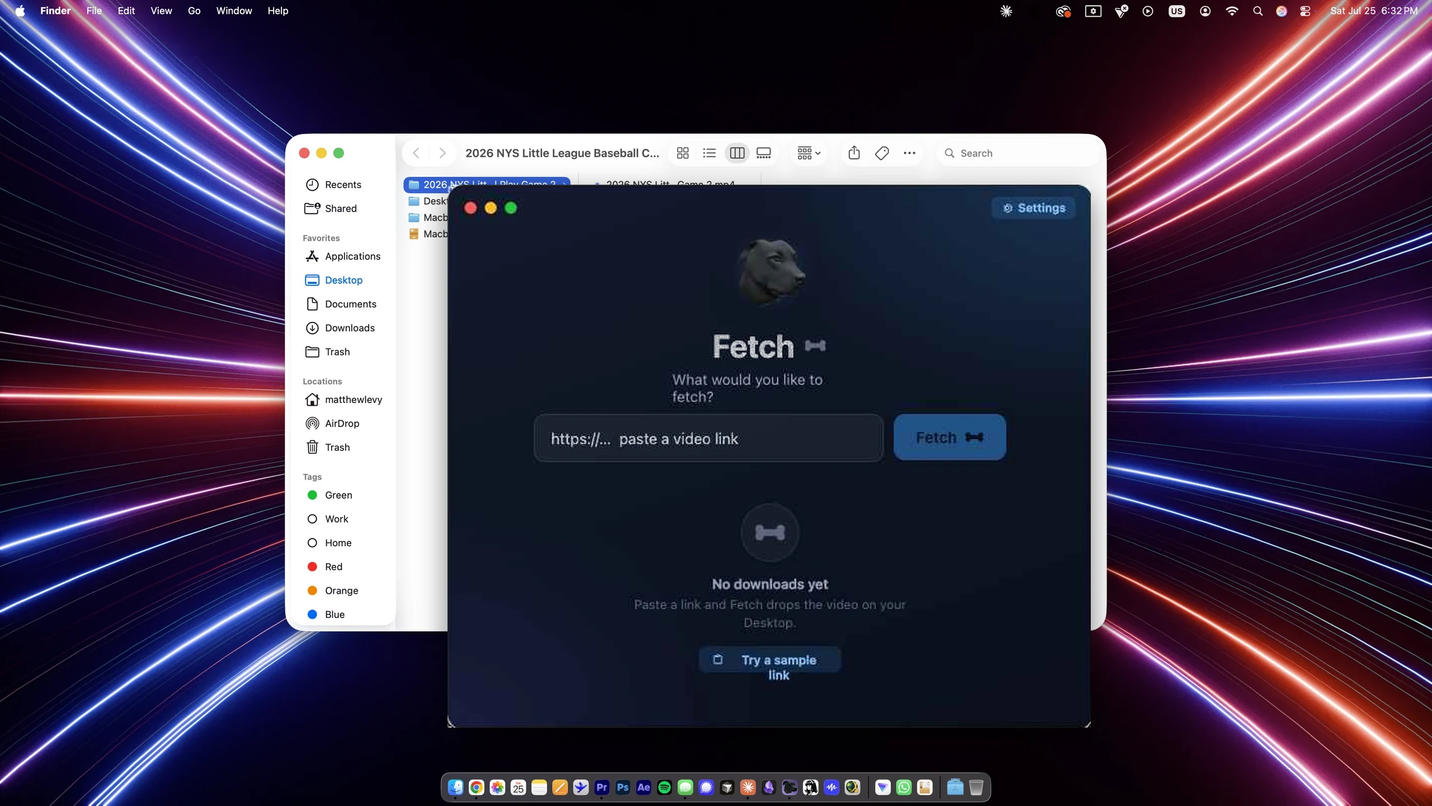Open Recents in the Finder sidebar
This screenshot has height=806, width=1432.
(343, 185)
